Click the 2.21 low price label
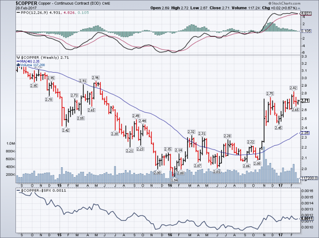 point(130,151)
